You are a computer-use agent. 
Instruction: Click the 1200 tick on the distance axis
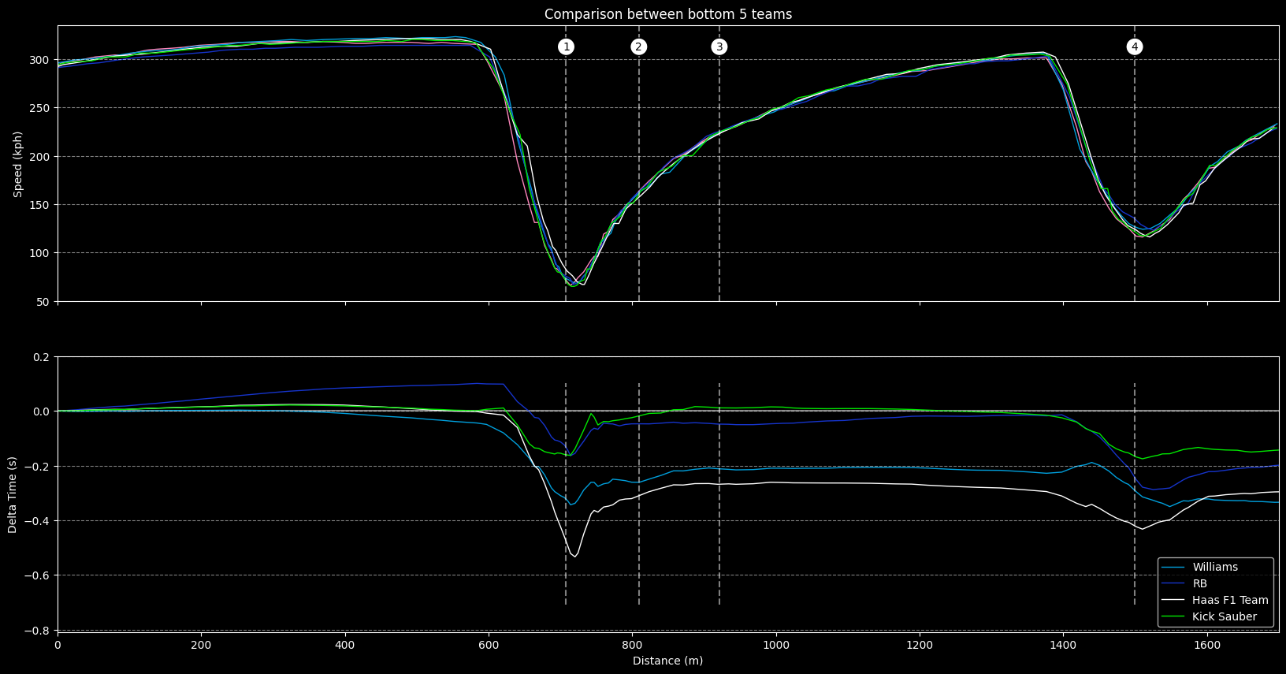tap(920, 645)
